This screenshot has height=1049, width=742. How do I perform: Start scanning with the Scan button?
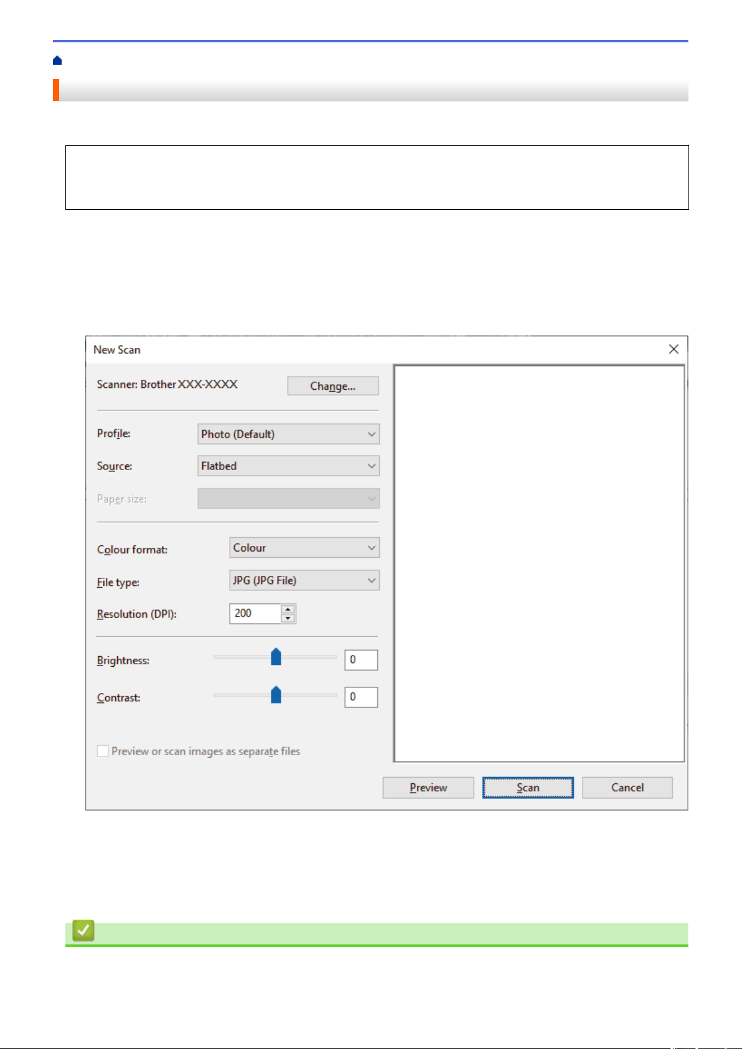[528, 788]
